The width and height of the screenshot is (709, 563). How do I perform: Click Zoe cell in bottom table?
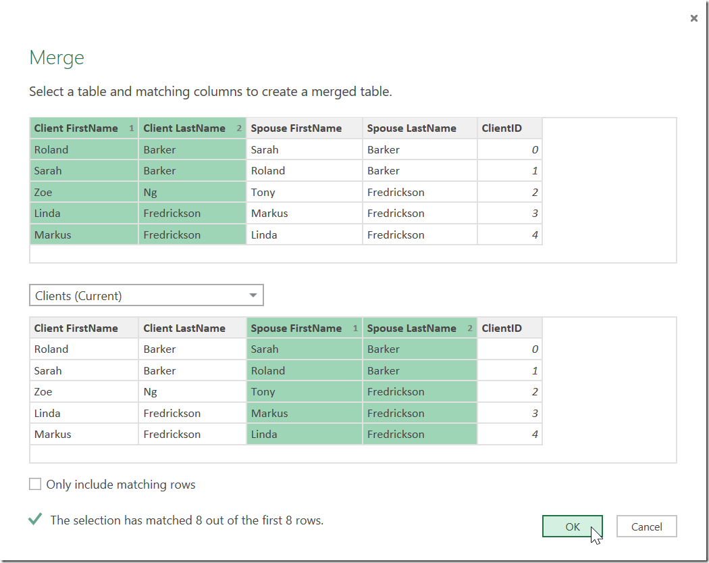[84, 391]
